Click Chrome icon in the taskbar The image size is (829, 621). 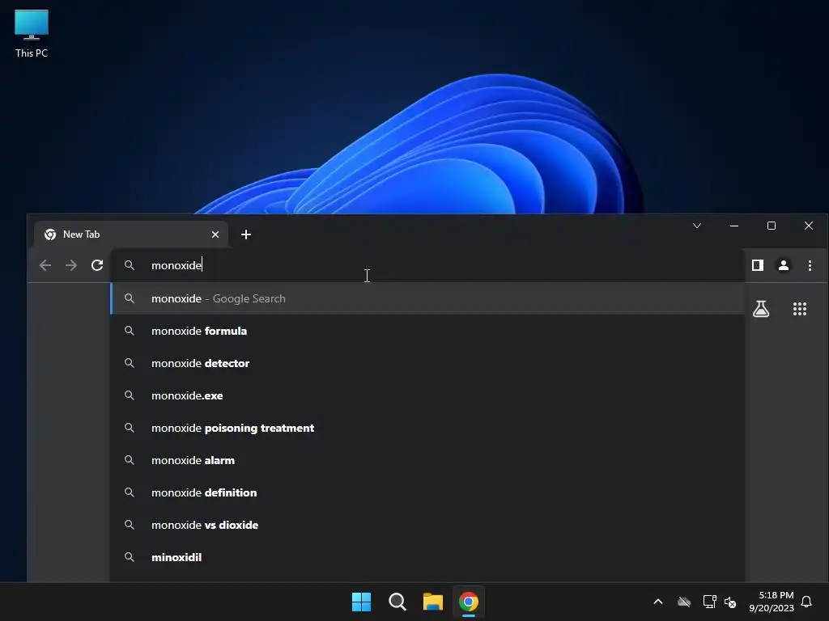(x=469, y=602)
